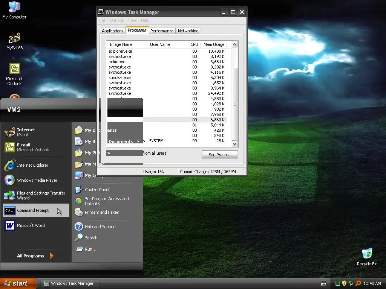Click My Recent Documents clock icon

pos(79,141)
